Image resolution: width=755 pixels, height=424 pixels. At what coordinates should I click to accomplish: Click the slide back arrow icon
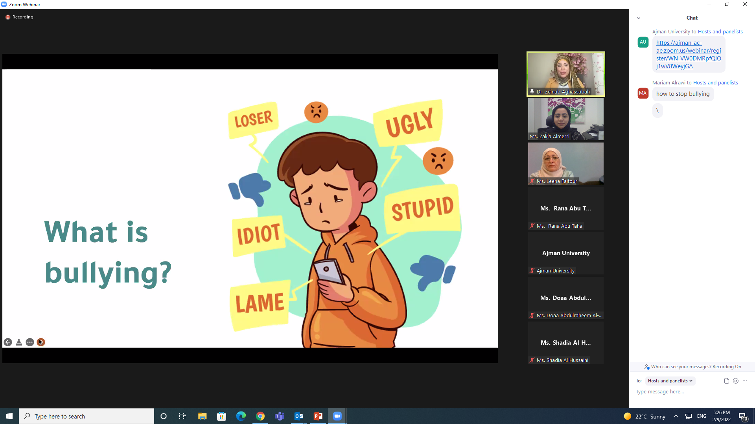(8, 342)
